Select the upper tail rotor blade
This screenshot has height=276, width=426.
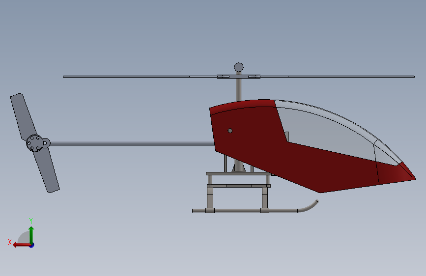click(23, 116)
